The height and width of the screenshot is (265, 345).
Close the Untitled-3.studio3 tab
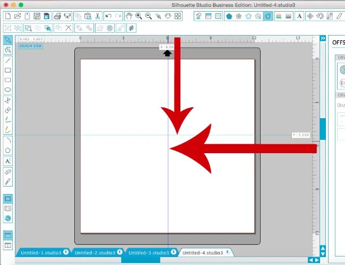(174, 252)
